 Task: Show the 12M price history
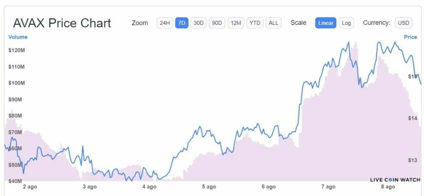[x=236, y=23]
